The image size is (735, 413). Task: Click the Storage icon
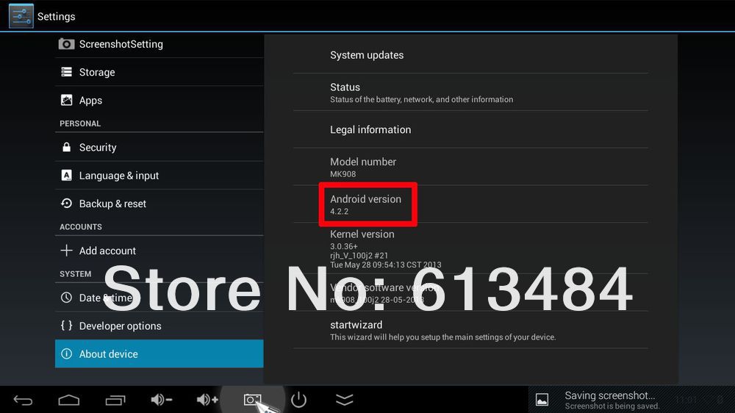[67, 72]
